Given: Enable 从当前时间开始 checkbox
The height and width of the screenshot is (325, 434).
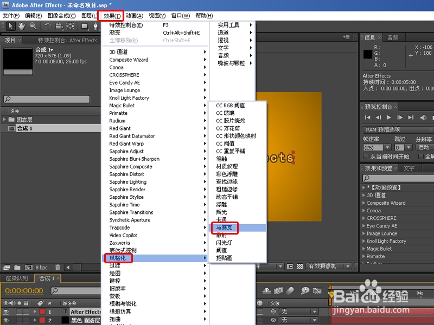Looking at the screenshot, I should (x=366, y=157).
